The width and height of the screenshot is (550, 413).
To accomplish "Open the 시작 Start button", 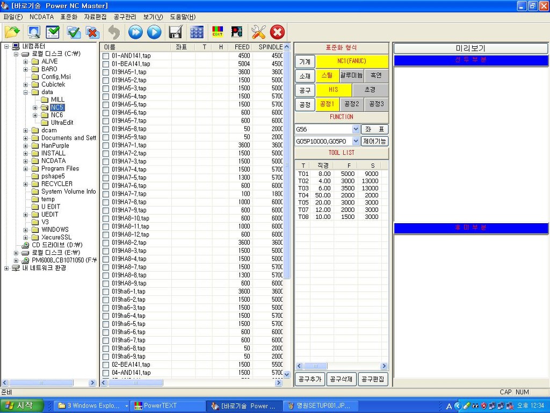I will (21, 405).
